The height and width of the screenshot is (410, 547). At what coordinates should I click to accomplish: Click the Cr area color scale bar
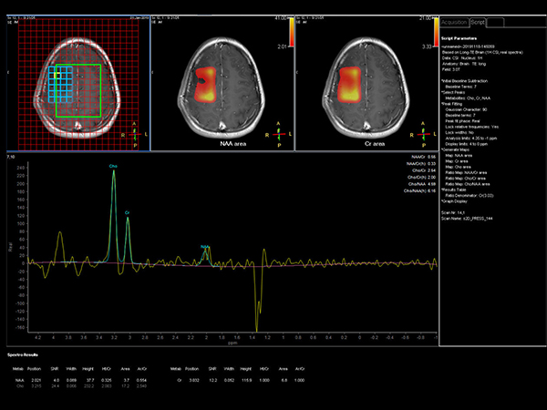(x=437, y=32)
